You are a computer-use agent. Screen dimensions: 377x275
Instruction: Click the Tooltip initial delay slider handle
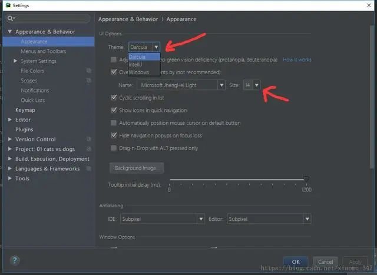pos(306,178)
